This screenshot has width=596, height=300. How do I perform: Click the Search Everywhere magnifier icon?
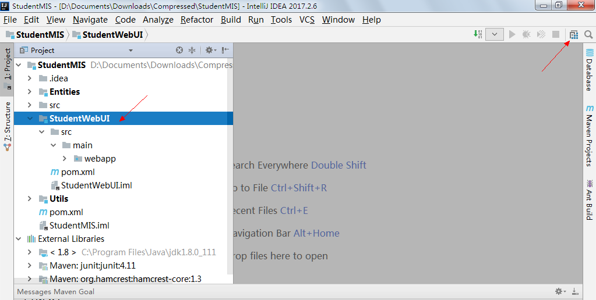(x=588, y=35)
